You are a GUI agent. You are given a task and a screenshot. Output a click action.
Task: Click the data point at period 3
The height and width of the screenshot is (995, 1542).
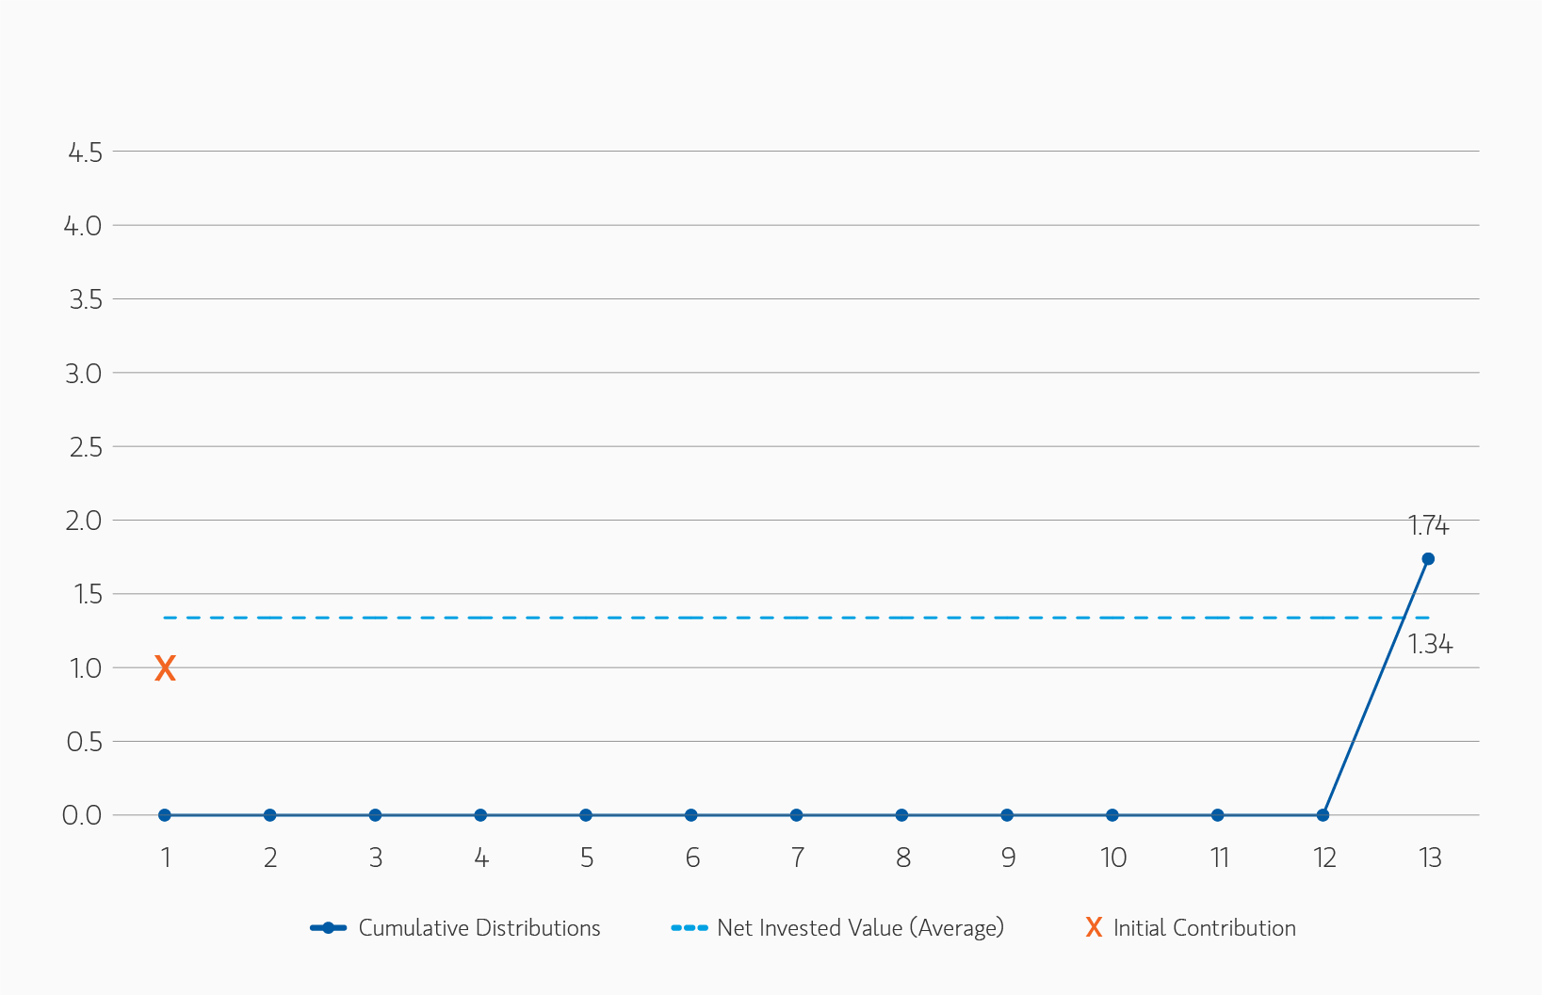point(375,815)
